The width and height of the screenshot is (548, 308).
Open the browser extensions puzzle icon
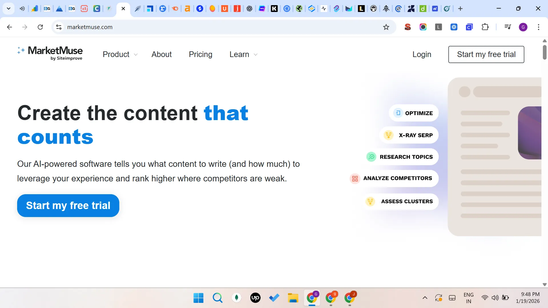pos(485,27)
